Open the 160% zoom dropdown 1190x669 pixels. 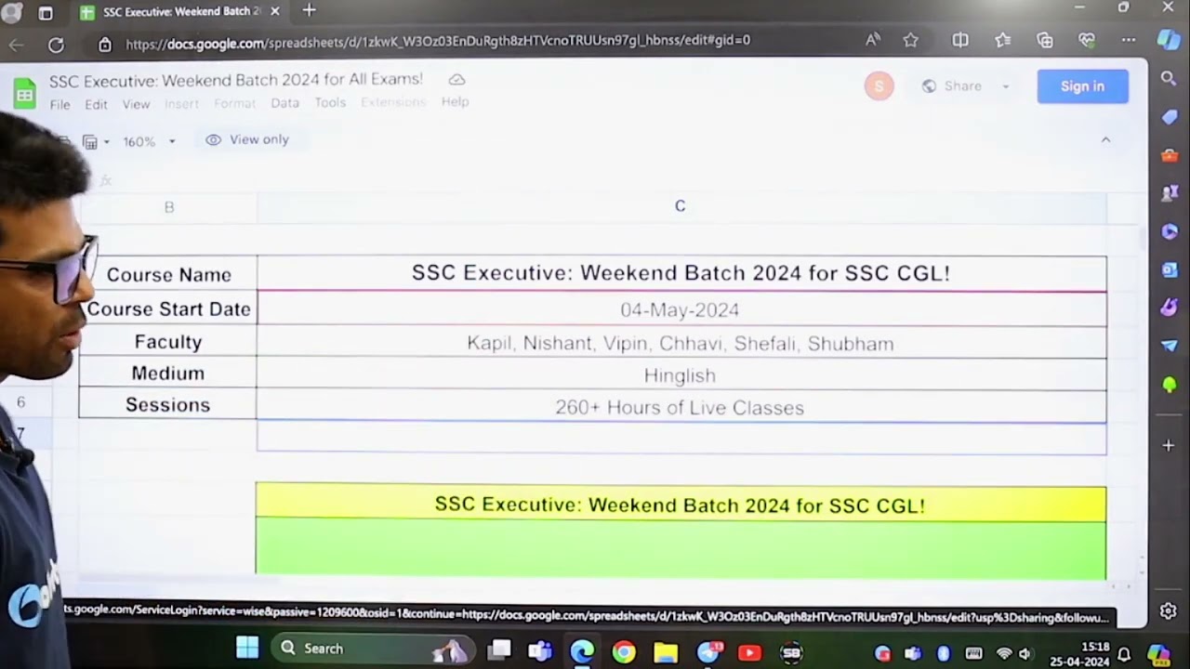pyautogui.click(x=149, y=142)
